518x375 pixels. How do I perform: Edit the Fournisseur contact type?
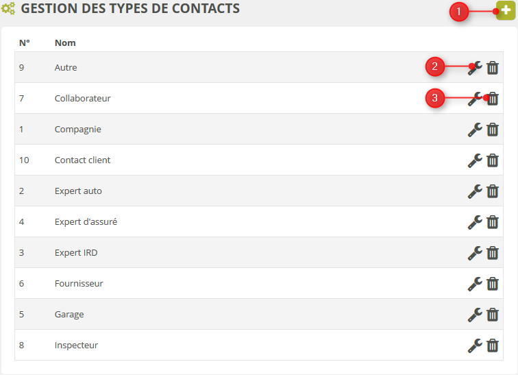475,283
